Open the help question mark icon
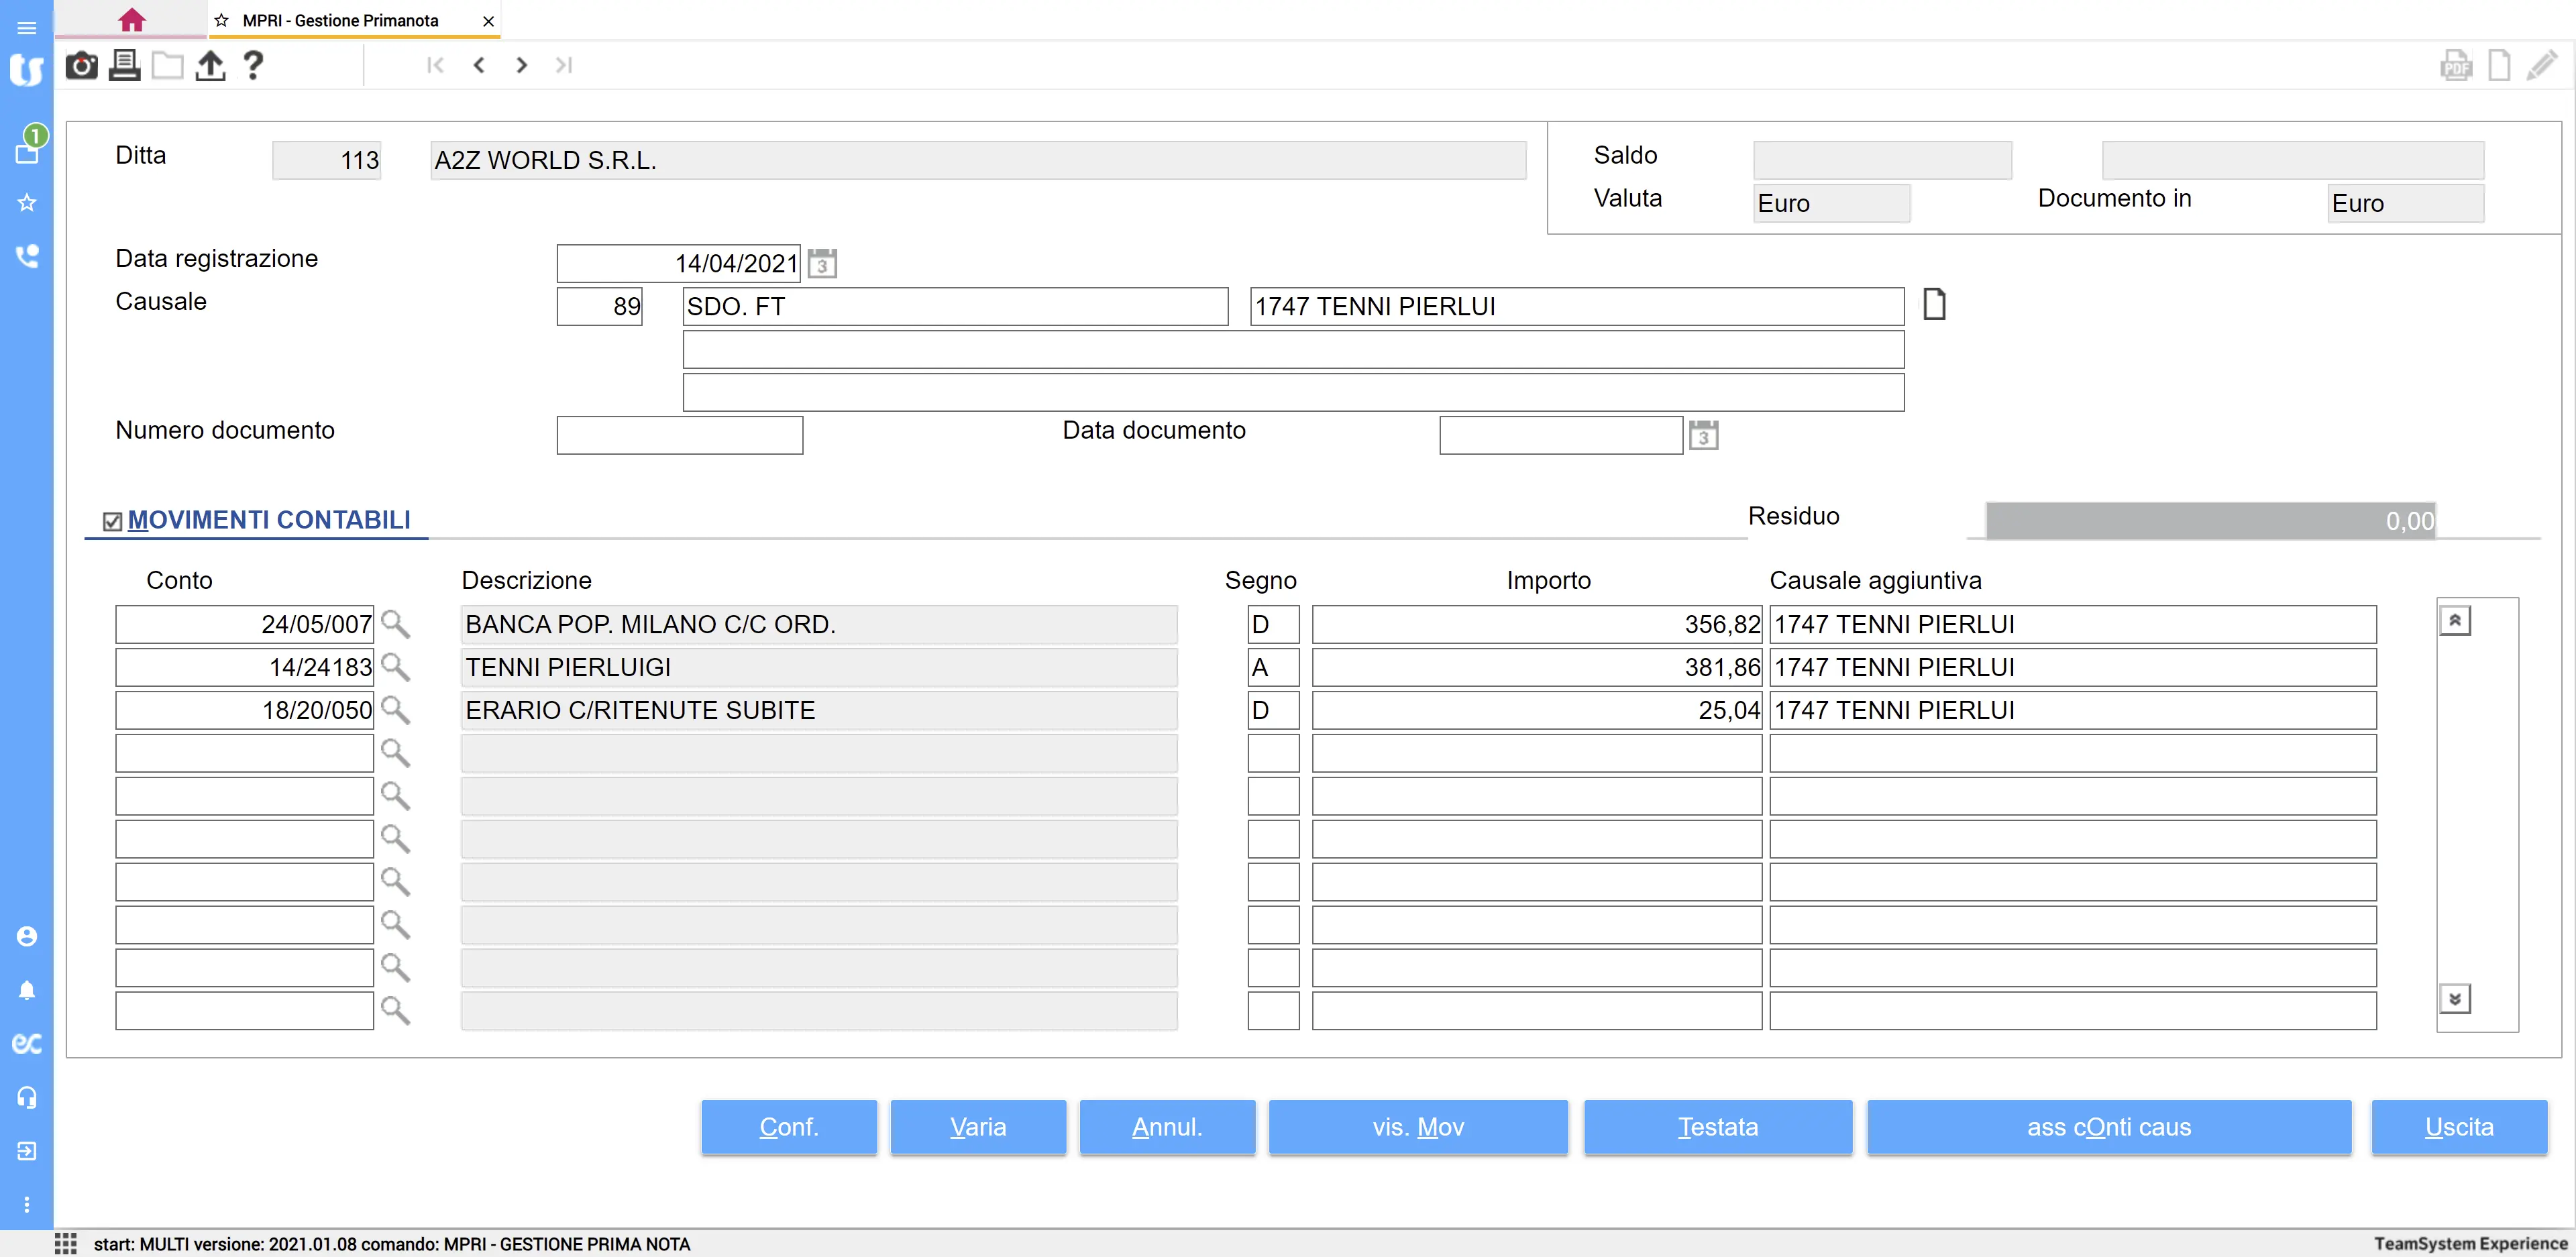2576x1257 pixels. click(253, 66)
